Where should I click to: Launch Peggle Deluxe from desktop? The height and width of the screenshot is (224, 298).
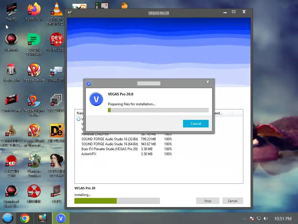point(34,73)
